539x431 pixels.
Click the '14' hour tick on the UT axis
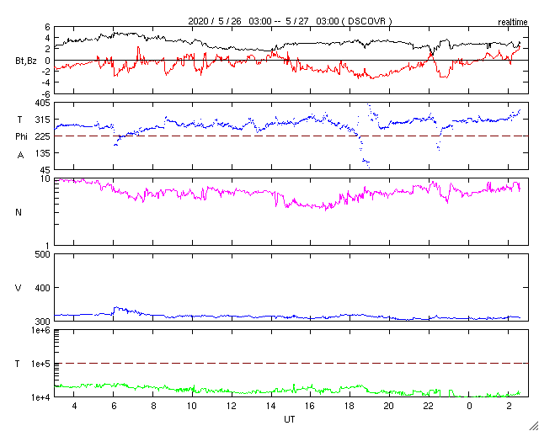click(271, 406)
